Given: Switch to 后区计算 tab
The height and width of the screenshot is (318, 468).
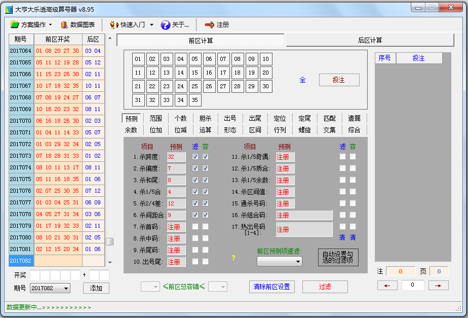Looking at the screenshot, I should (370, 40).
